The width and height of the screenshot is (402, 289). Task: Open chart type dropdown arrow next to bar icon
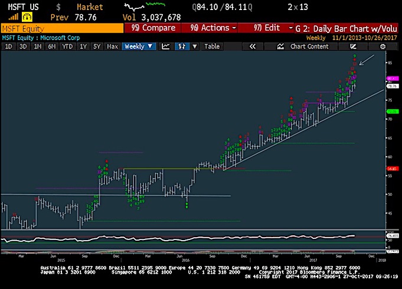[195, 47]
